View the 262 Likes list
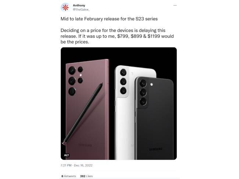 click(x=86, y=176)
